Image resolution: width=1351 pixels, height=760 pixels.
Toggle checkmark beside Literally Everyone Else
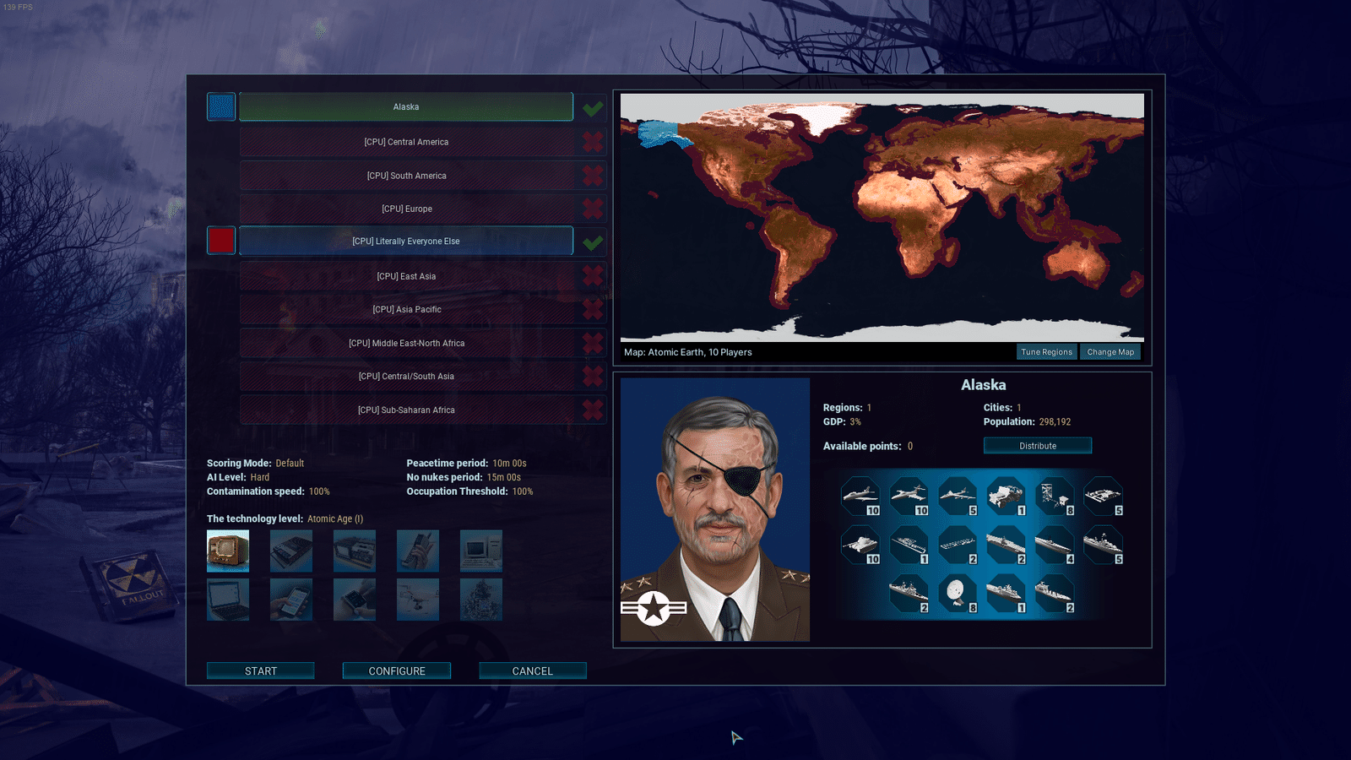[593, 242]
